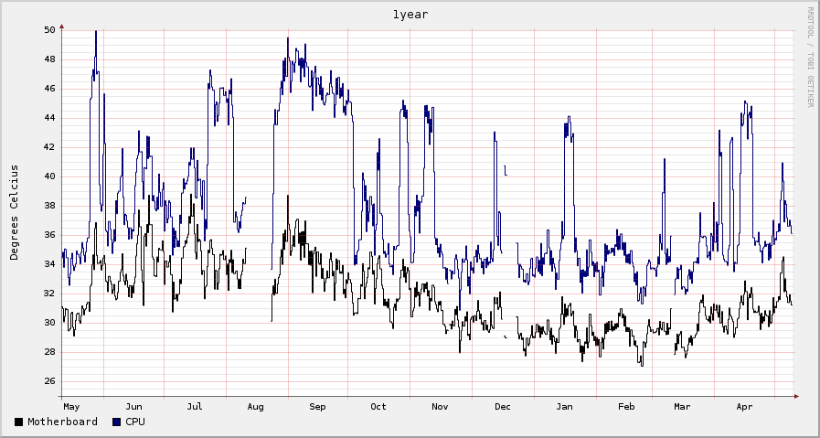Click the 1year graph title
Image resolution: width=820 pixels, height=438 pixels.
coord(410,15)
